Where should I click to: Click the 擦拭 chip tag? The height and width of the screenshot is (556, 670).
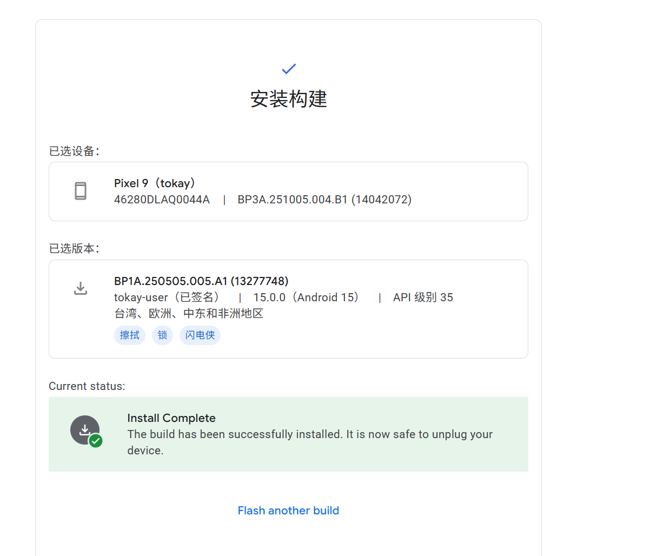130,335
